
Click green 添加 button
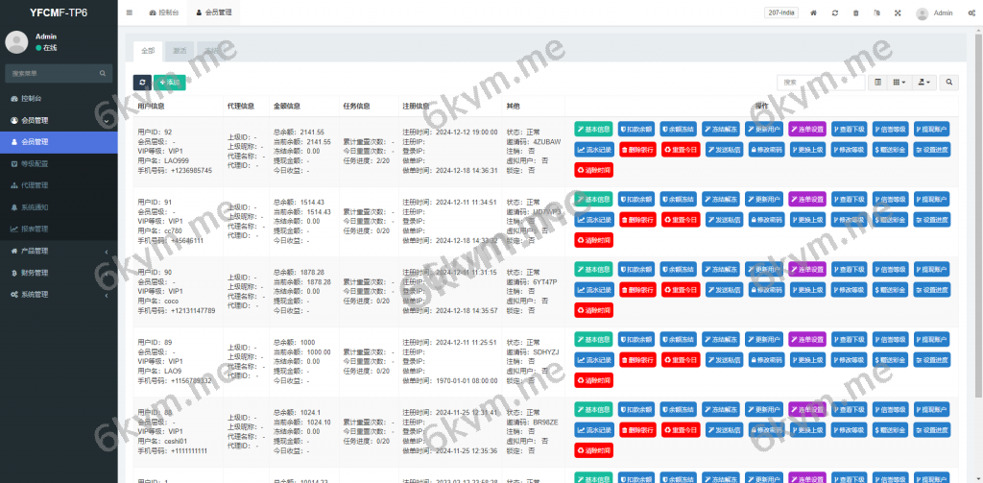tap(170, 84)
